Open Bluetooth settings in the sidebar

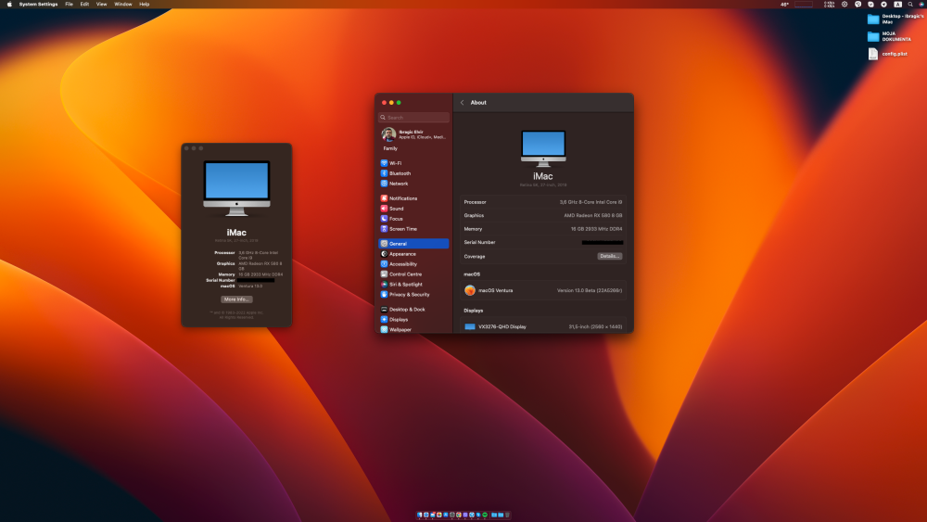(x=413, y=173)
